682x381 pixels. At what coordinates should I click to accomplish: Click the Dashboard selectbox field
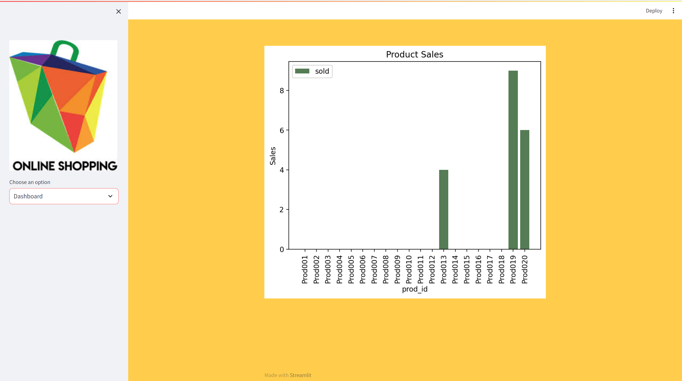[59, 196]
